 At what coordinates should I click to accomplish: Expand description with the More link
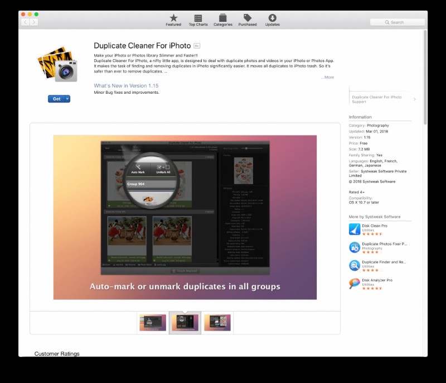(327, 77)
